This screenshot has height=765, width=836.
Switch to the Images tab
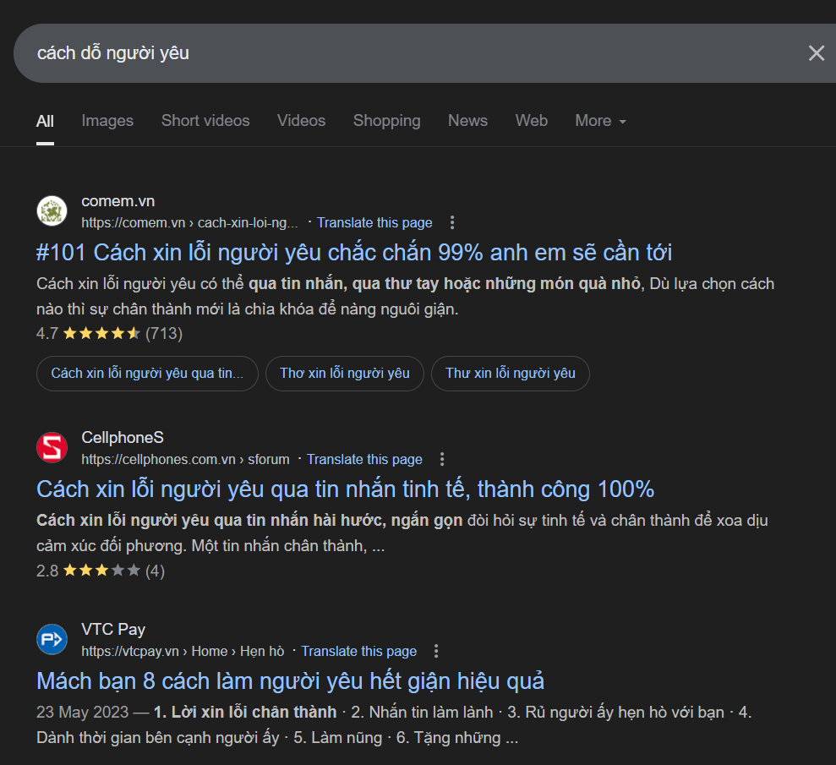tap(107, 121)
